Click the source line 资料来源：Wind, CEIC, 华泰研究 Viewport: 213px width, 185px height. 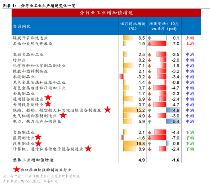pyautogui.click(x=30, y=181)
